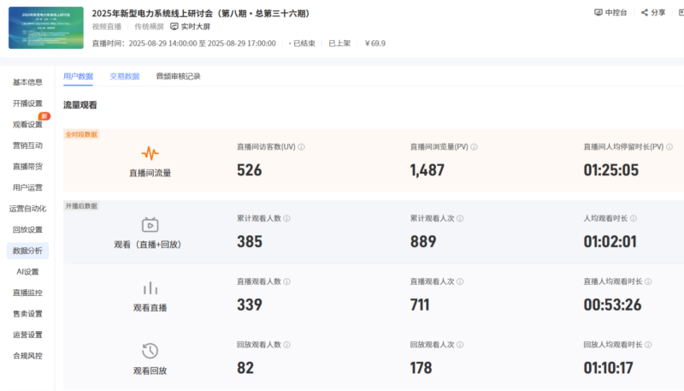Select 数据分析 in the sidebar
Image resolution: width=684 pixels, height=391 pixels.
[27, 251]
